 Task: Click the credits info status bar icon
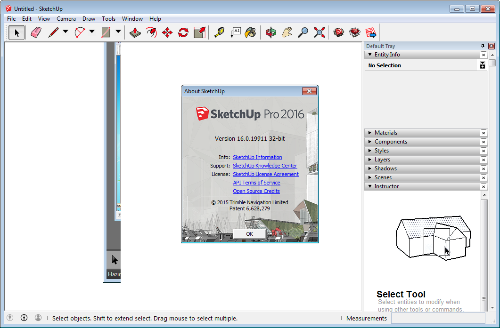click(x=24, y=318)
